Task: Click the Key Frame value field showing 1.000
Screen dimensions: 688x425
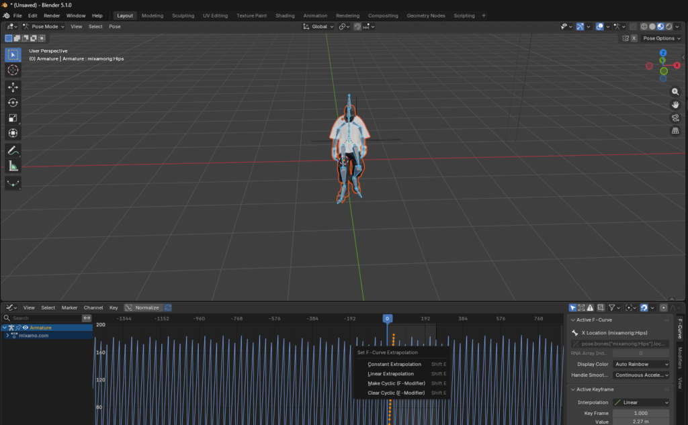Action: [x=640, y=412]
